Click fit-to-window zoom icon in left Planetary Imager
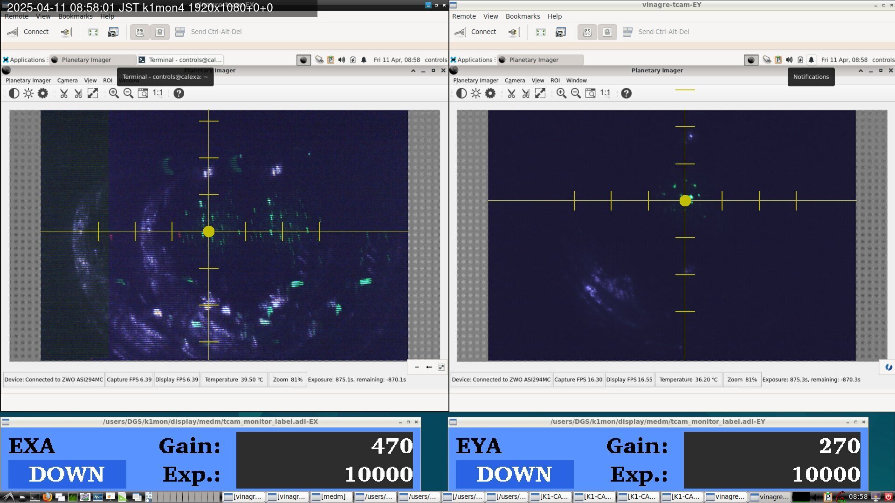The image size is (895, 503). 143,93
